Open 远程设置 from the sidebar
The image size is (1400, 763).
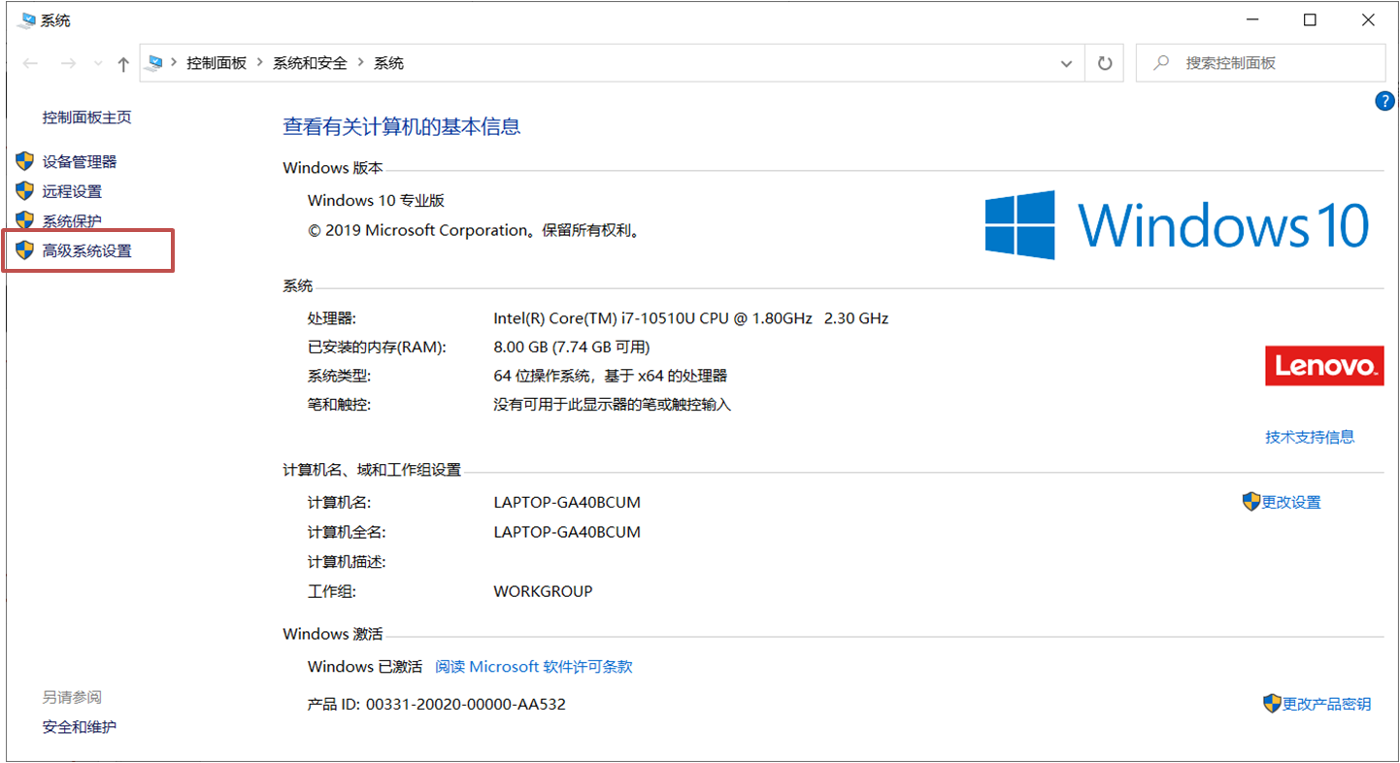tap(72, 192)
